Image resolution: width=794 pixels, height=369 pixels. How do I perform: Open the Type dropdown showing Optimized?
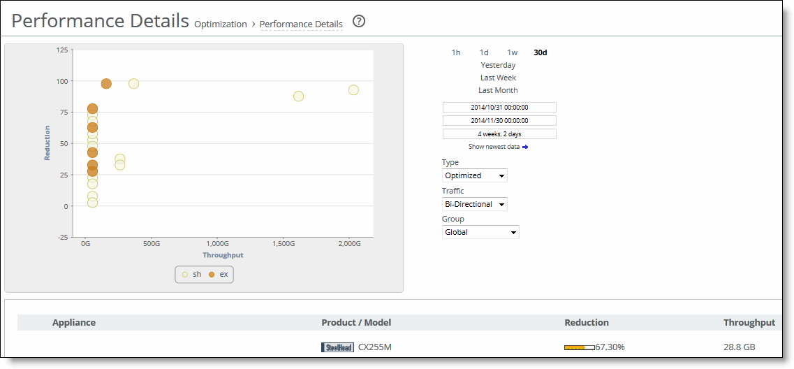point(475,175)
